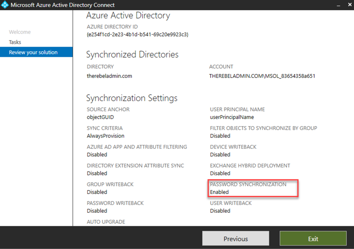Viewport: 354px width, 249px height.
Task: Select the Tasks step in the sidebar
Action: [x=15, y=42]
